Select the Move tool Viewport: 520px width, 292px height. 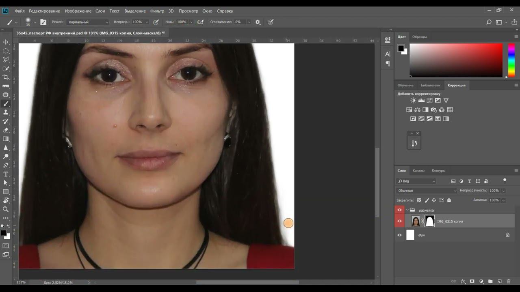[6, 42]
